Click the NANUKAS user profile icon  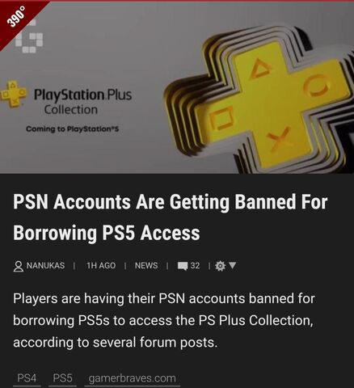click(19, 266)
